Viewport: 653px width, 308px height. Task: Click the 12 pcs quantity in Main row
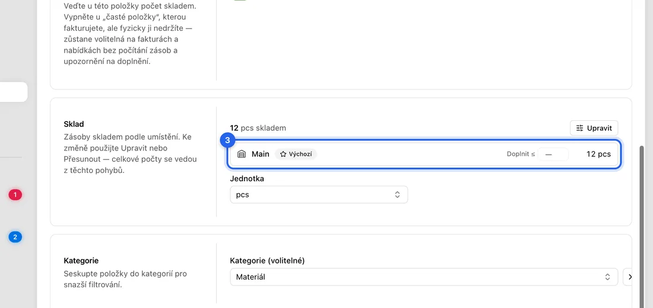point(598,154)
